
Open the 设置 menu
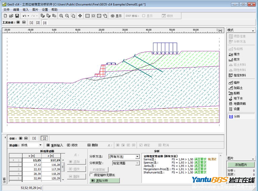pyautogui.click(x=45, y=10)
